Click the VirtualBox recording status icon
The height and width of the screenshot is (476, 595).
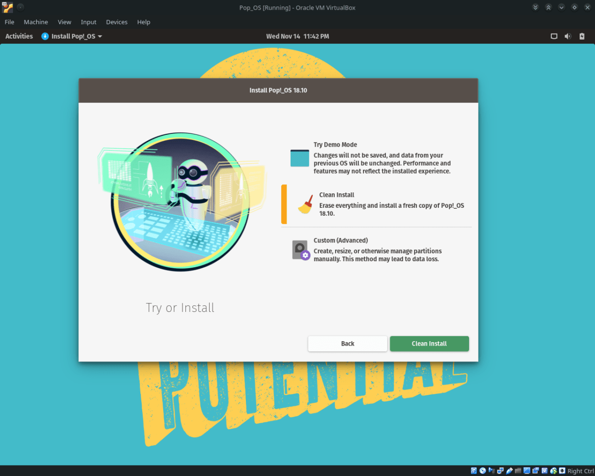pyautogui.click(x=535, y=471)
